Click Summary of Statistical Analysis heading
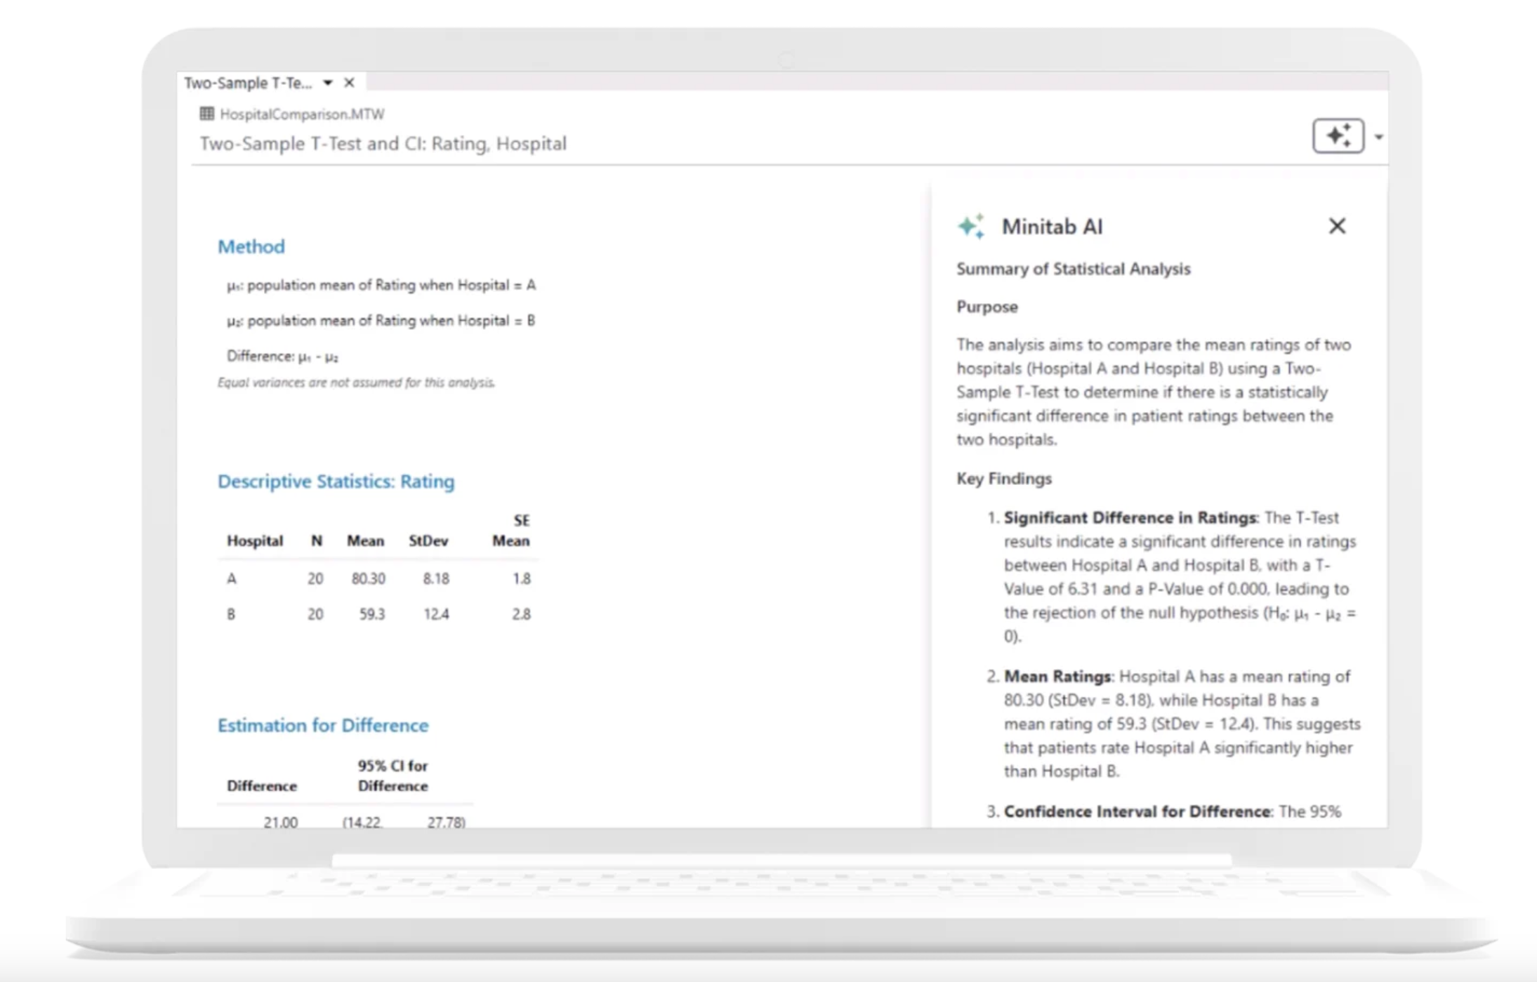The image size is (1537, 982). [1073, 269]
